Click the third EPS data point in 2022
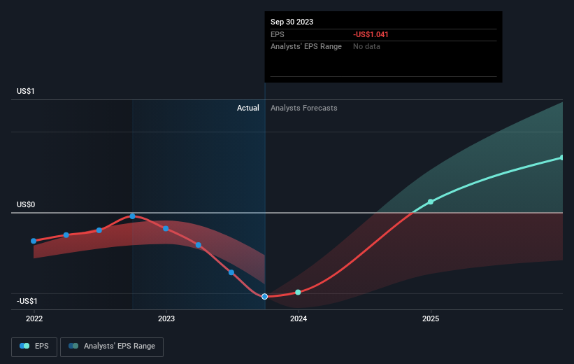 (99, 230)
